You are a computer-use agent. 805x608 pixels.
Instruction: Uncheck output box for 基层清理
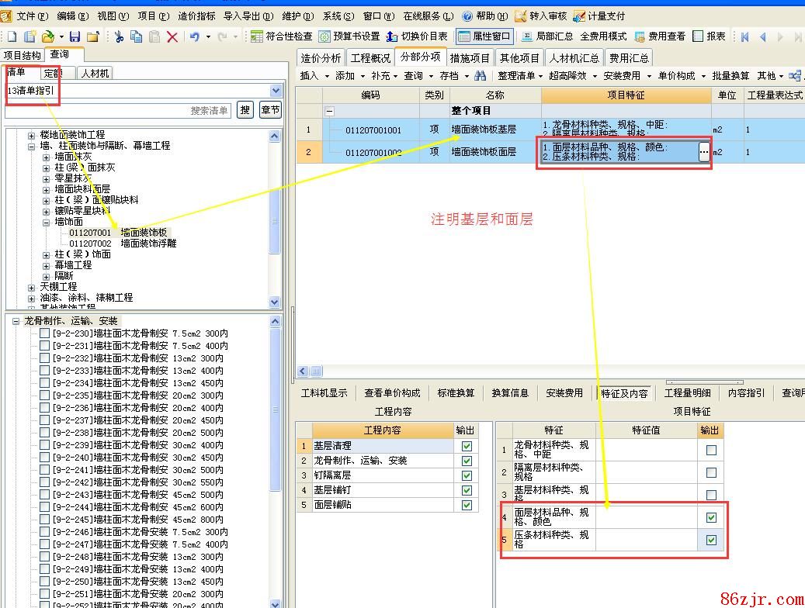467,446
